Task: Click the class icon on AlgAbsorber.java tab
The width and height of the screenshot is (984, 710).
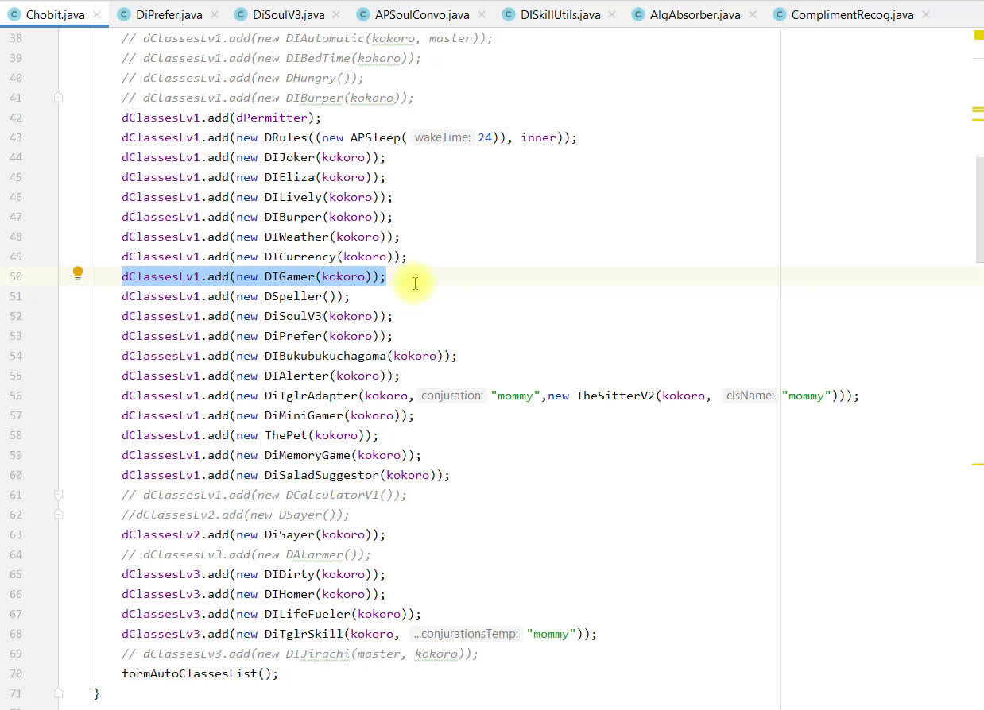Action: pos(637,15)
